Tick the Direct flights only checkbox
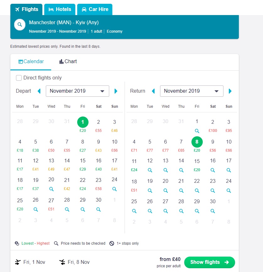The image size is (263, 272). pyautogui.click(x=19, y=78)
